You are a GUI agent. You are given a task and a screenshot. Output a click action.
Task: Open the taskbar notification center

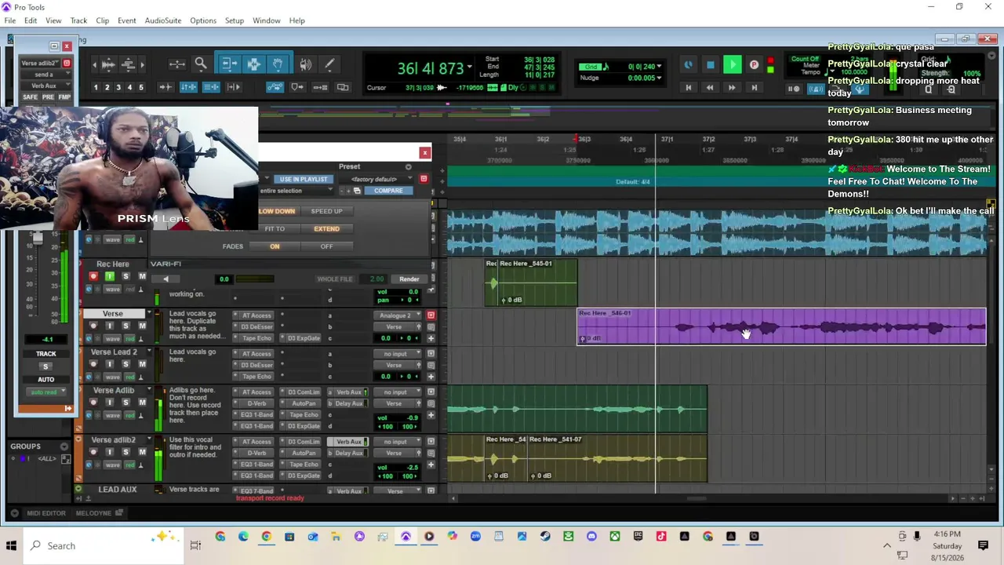point(983,545)
